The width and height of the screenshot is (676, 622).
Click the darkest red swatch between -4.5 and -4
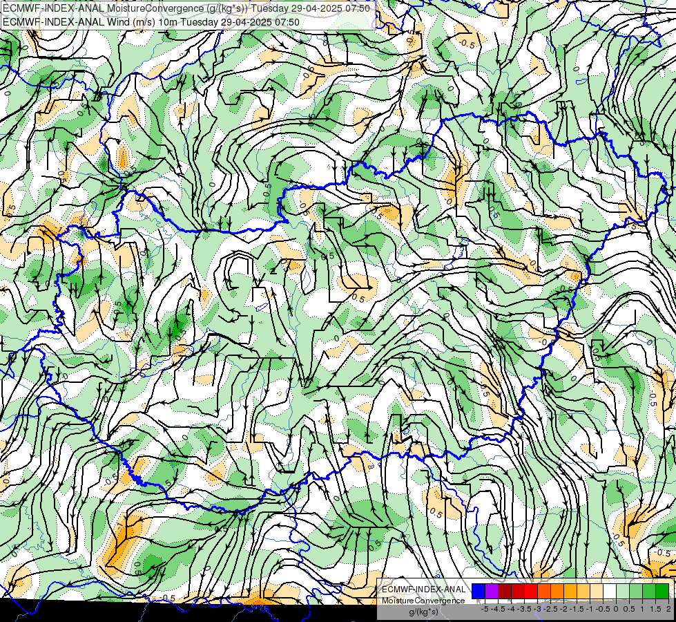pyautogui.click(x=505, y=592)
